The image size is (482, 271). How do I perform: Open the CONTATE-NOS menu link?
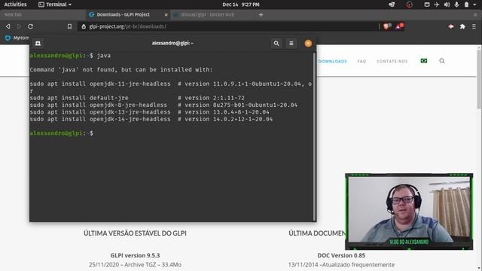click(x=392, y=61)
